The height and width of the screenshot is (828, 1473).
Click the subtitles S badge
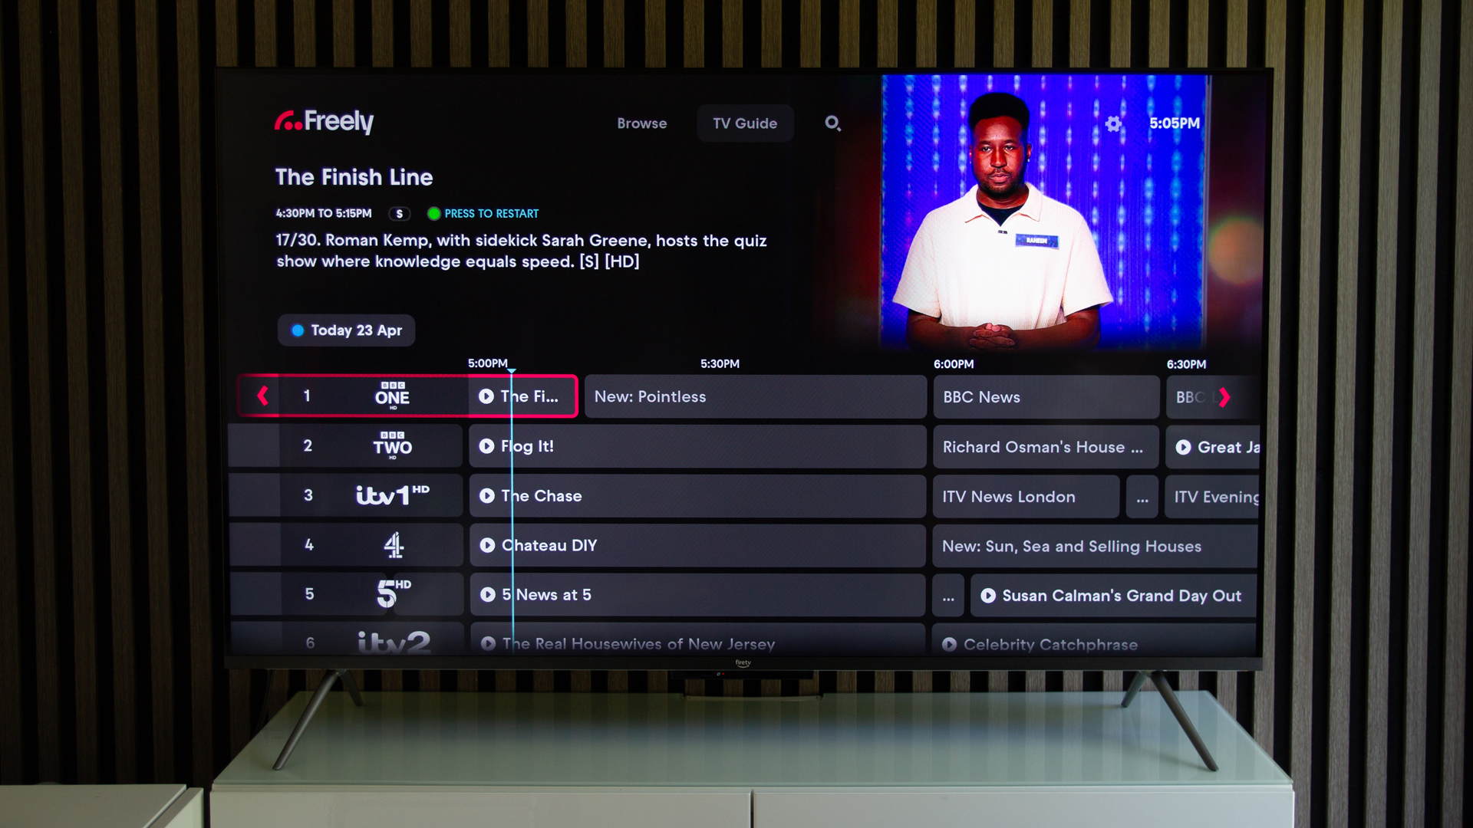(x=399, y=214)
